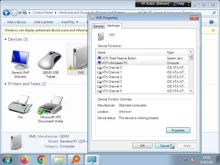Launch Google Chrome from the taskbar
The width and height of the screenshot is (220, 165).
tap(42, 159)
